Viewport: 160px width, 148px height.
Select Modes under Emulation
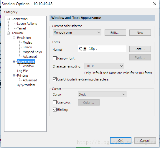coord(27,42)
